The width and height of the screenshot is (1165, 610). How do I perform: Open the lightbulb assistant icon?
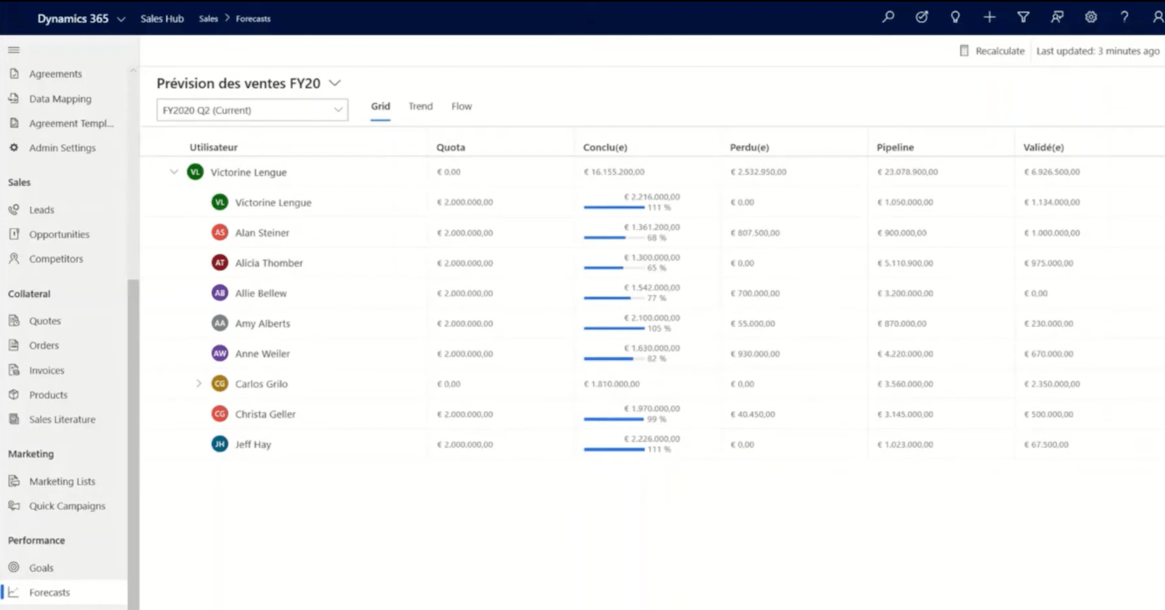click(x=955, y=17)
